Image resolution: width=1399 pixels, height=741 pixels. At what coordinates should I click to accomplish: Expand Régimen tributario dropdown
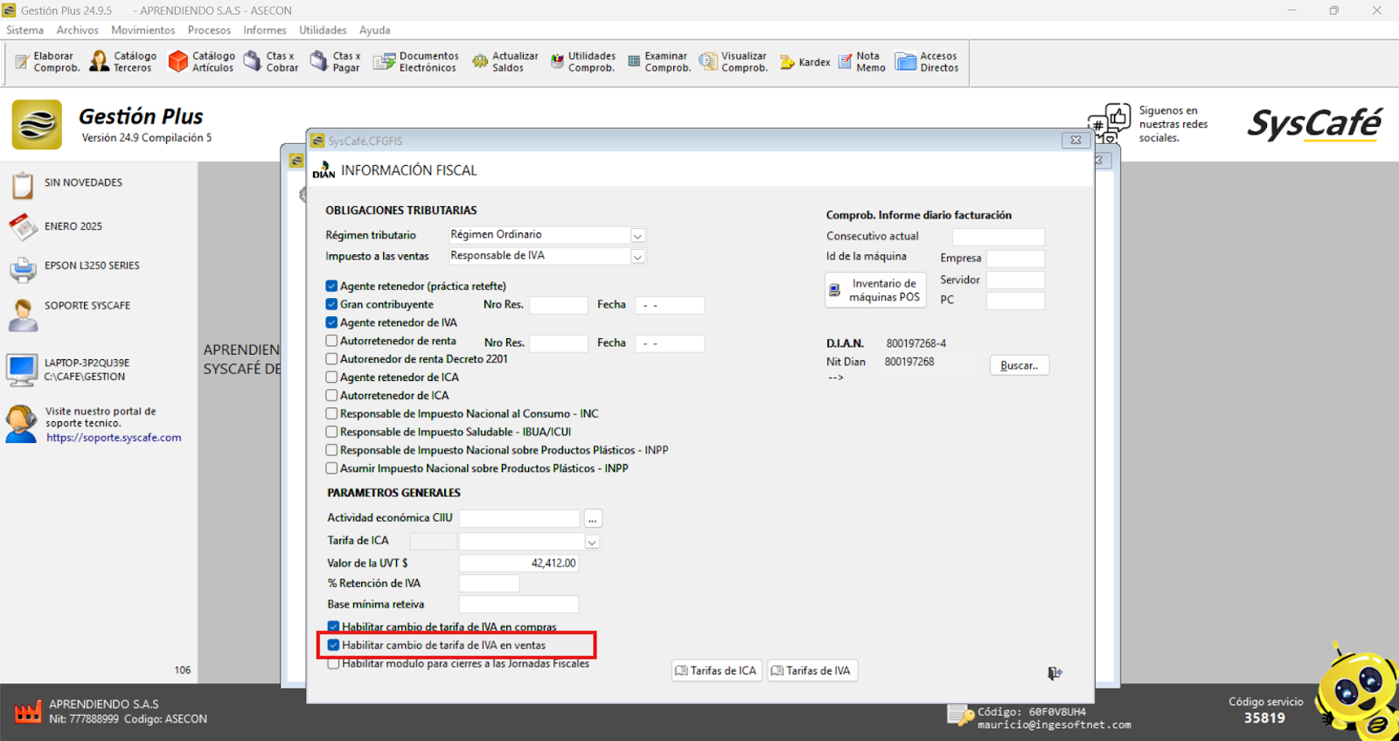(637, 236)
